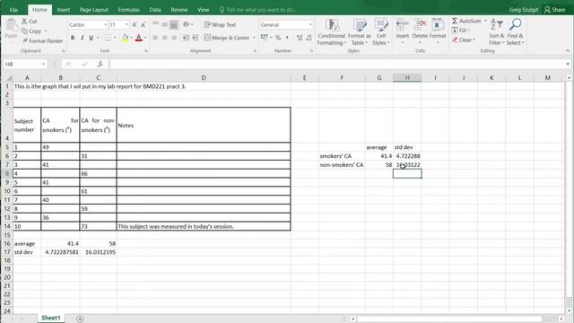
Task: Click inside the formula bar
Action: tap(337, 64)
